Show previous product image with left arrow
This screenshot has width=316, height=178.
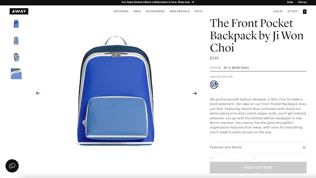[38, 93]
